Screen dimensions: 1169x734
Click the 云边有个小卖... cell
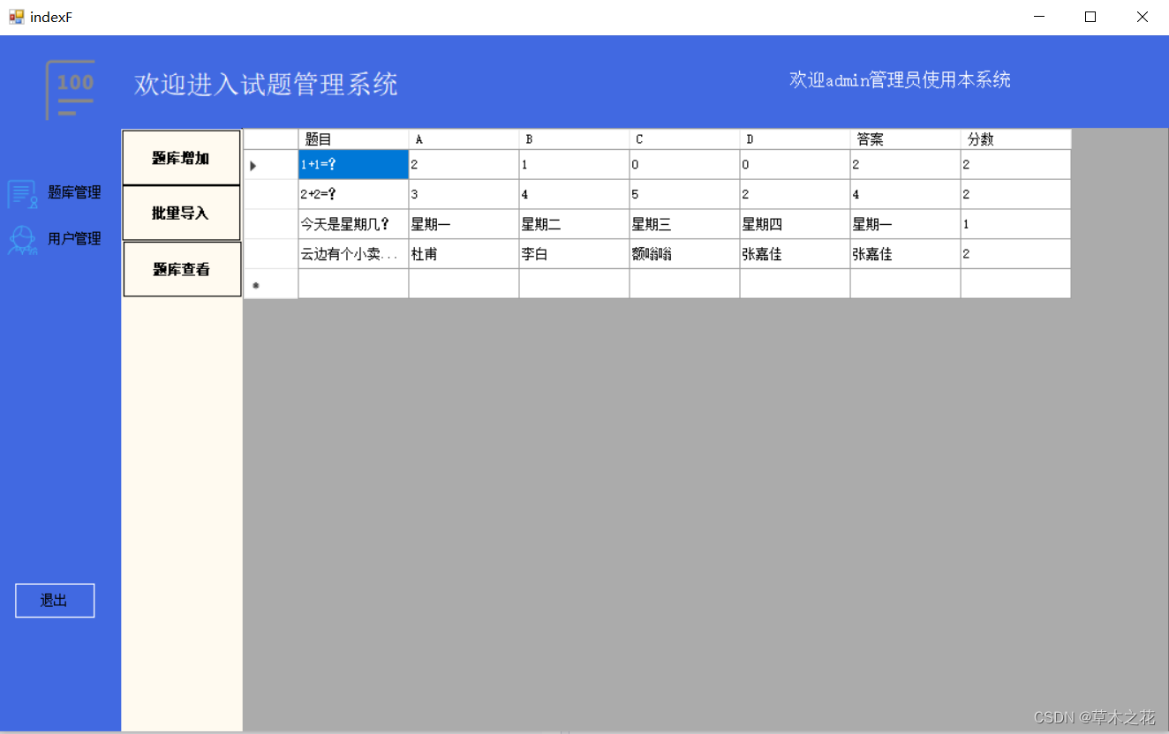click(353, 254)
